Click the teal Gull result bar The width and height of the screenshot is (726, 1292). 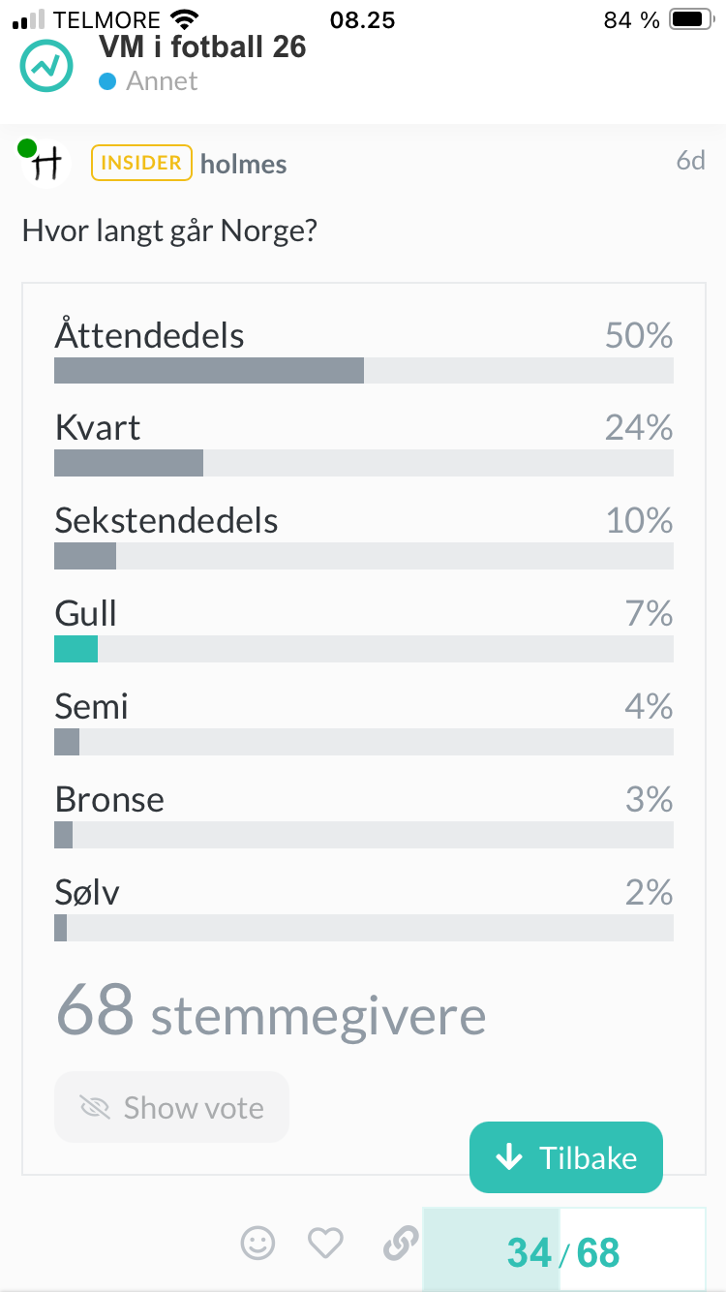point(76,649)
